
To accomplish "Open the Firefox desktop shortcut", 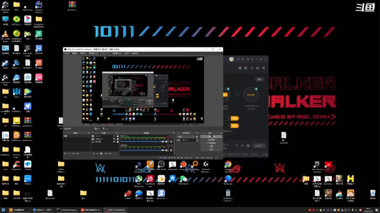I will pyautogui.click(x=228, y=180).
